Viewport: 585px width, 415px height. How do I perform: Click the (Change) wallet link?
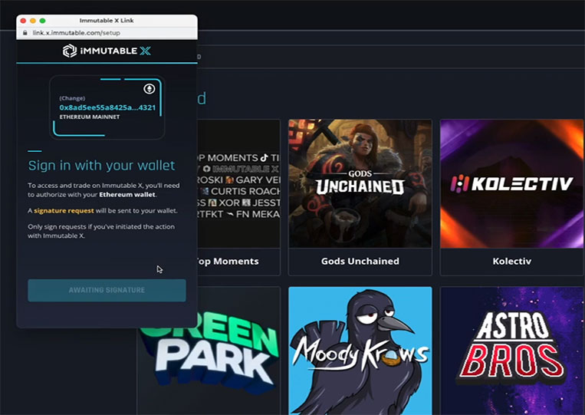click(72, 98)
